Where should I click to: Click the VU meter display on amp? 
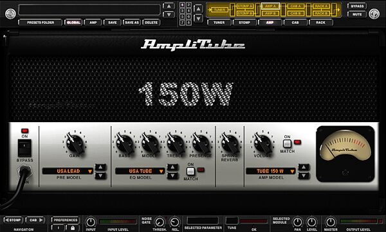point(345,154)
